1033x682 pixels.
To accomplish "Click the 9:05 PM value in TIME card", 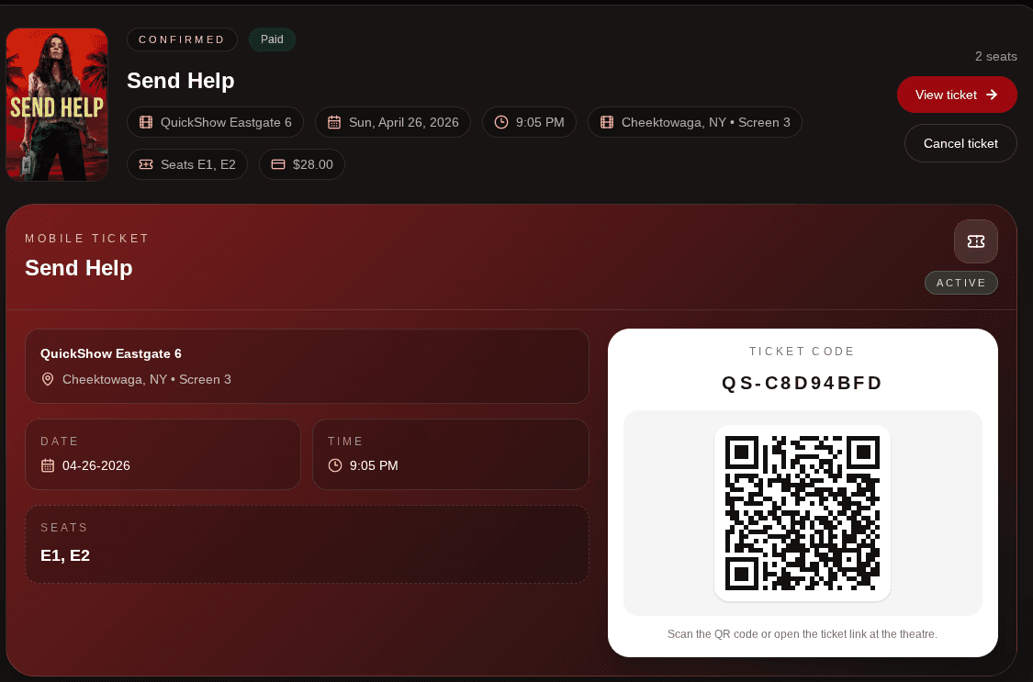I will pos(374,465).
